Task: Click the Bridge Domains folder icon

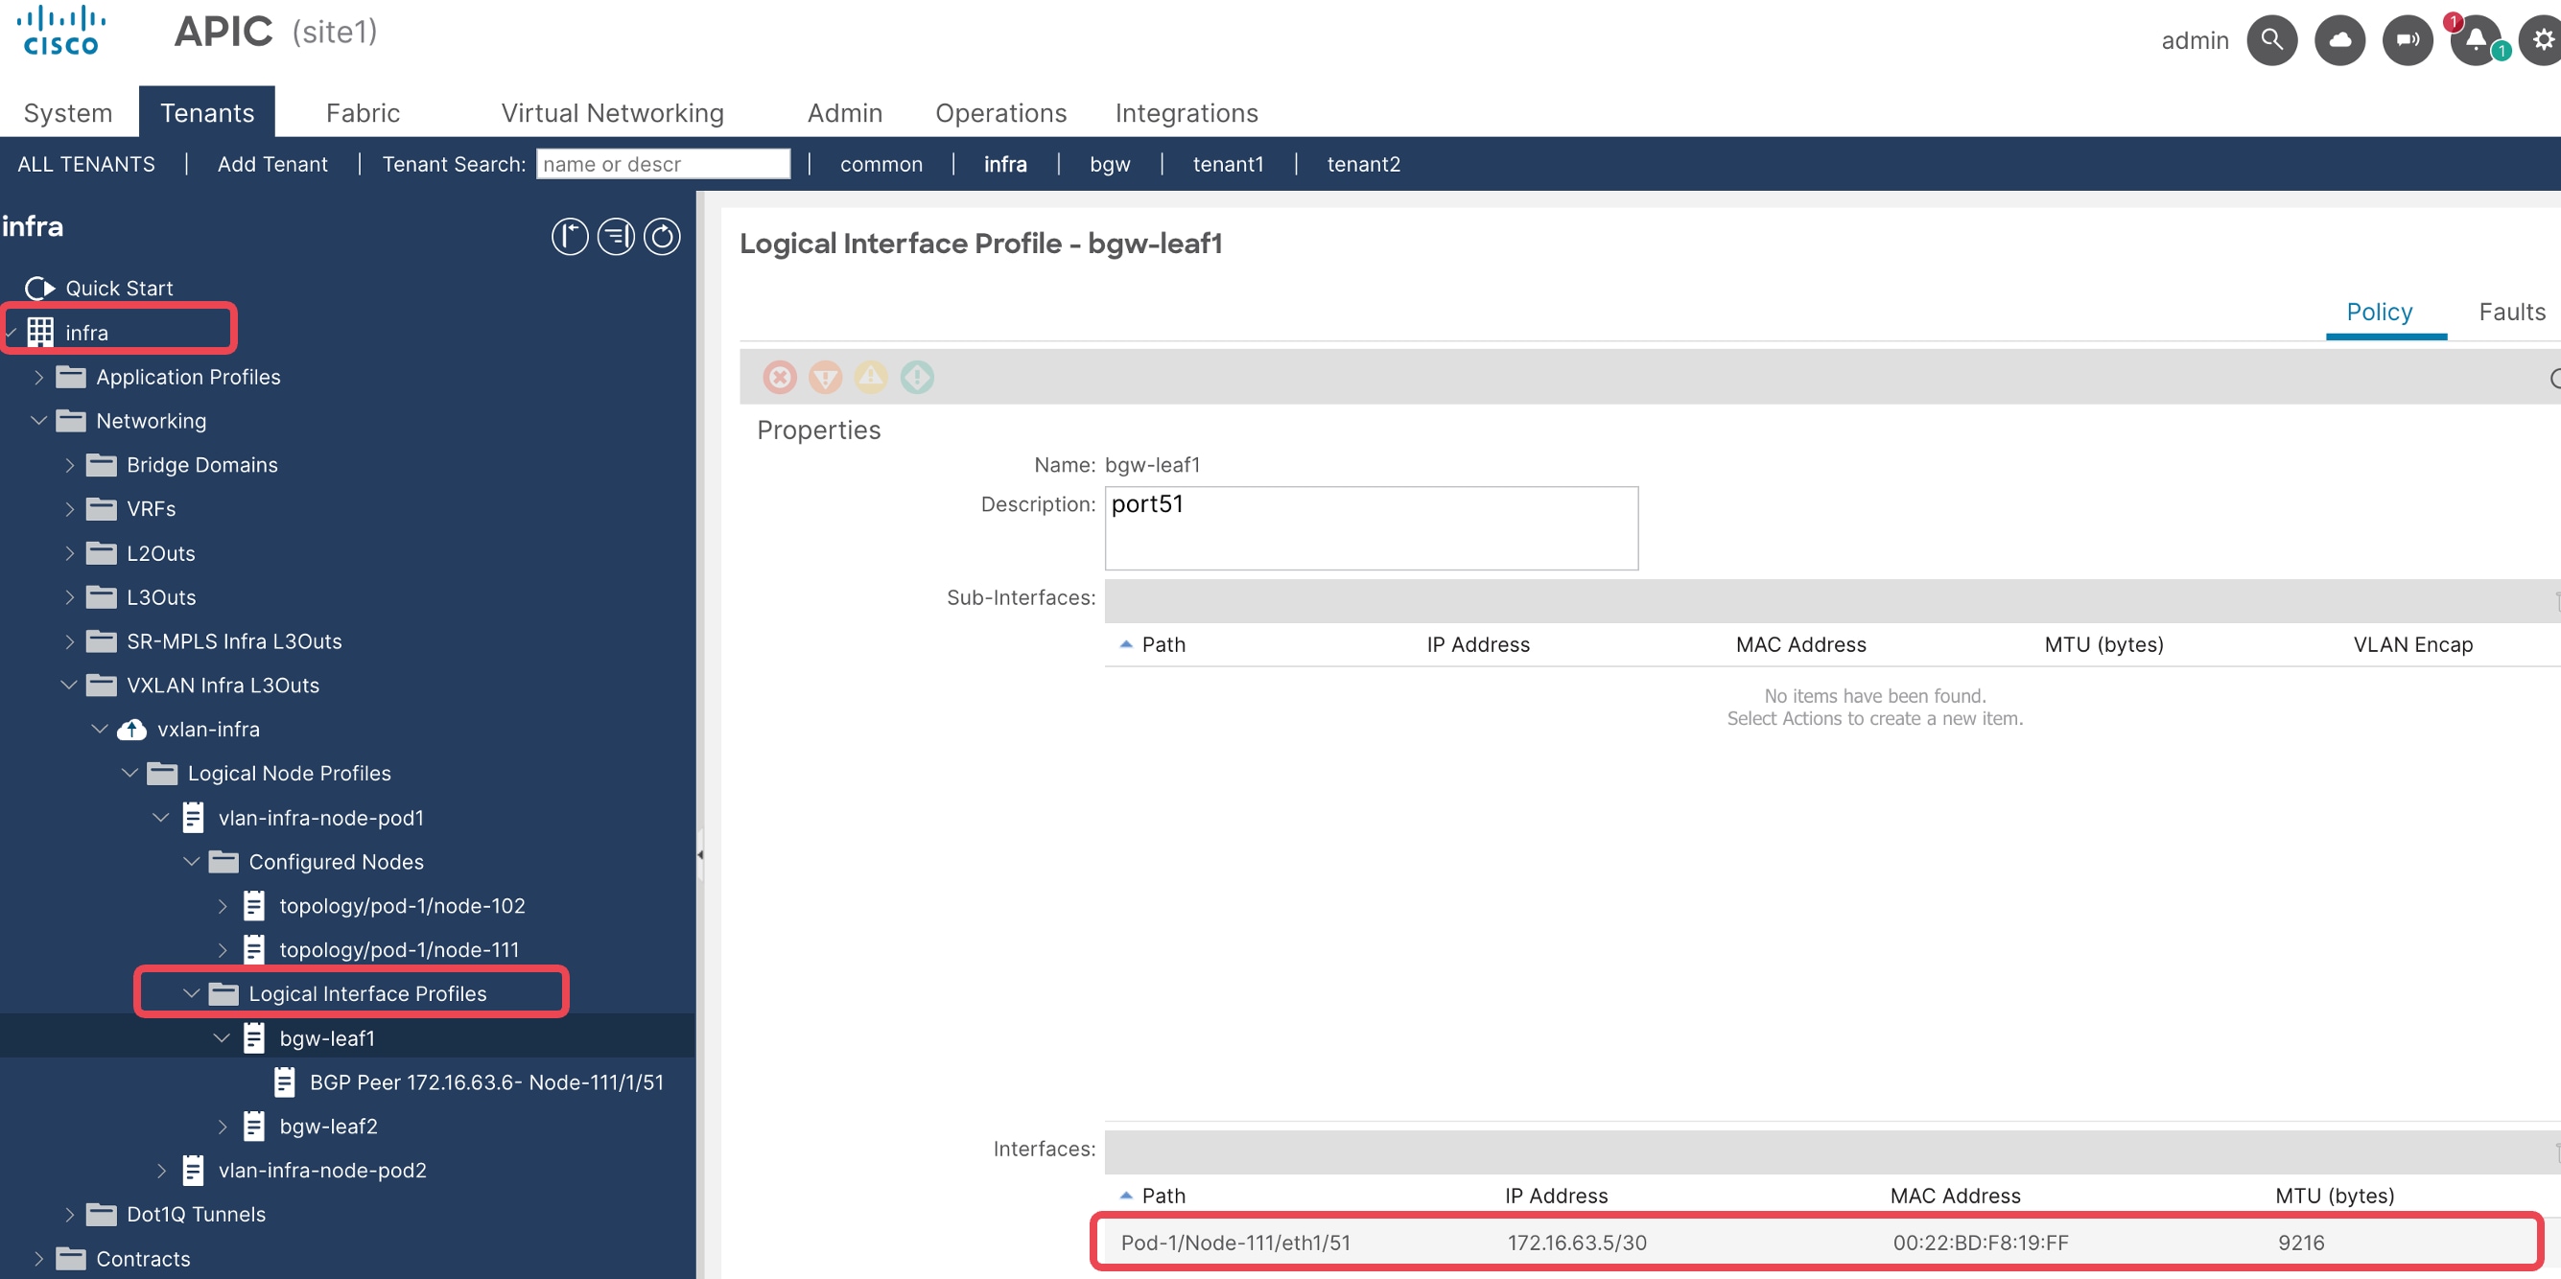Action: tap(102, 465)
